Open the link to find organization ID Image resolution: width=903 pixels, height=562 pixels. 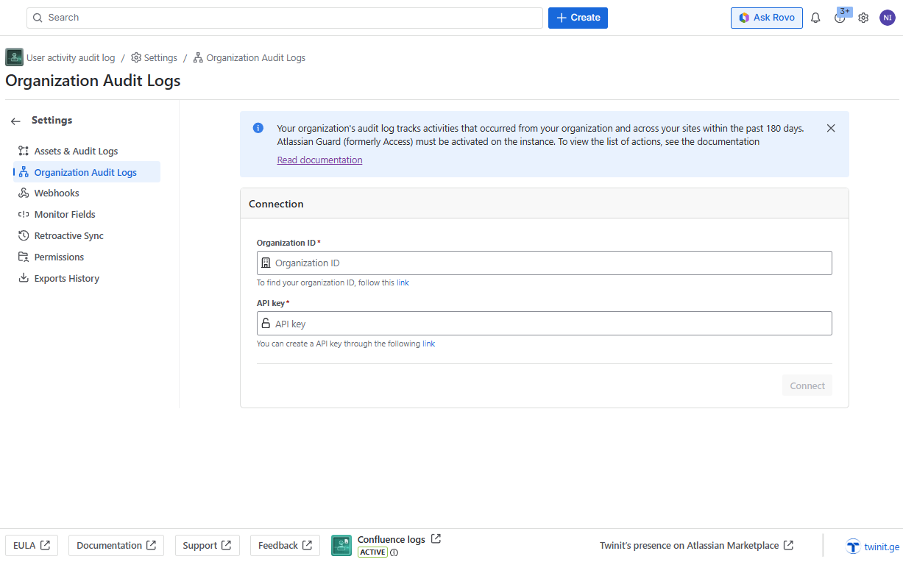(403, 282)
